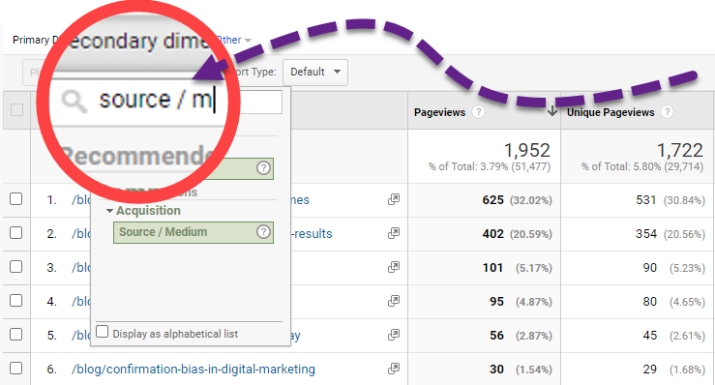Show help for Pageviews metric
The width and height of the screenshot is (715, 385).
pyautogui.click(x=478, y=112)
